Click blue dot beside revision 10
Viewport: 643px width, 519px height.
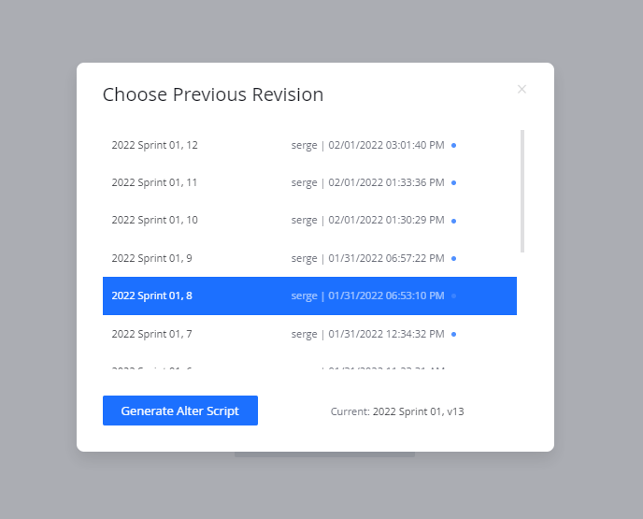click(x=453, y=221)
